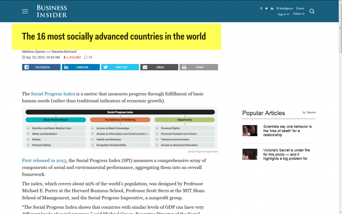Image resolution: width=342 pixels, height=214 pixels.
Task: Share the article via Facebook button
Action: [x=41, y=67]
